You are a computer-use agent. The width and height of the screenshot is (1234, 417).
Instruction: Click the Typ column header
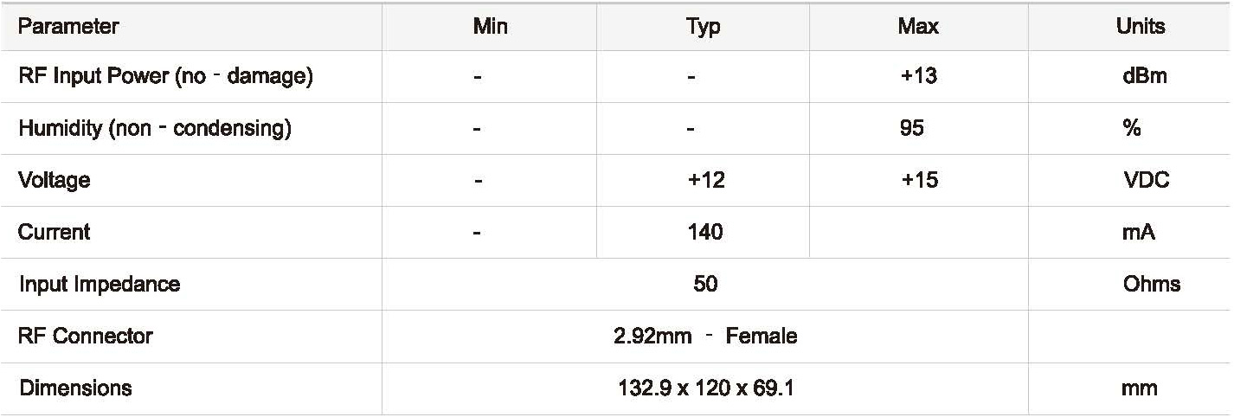[703, 27]
